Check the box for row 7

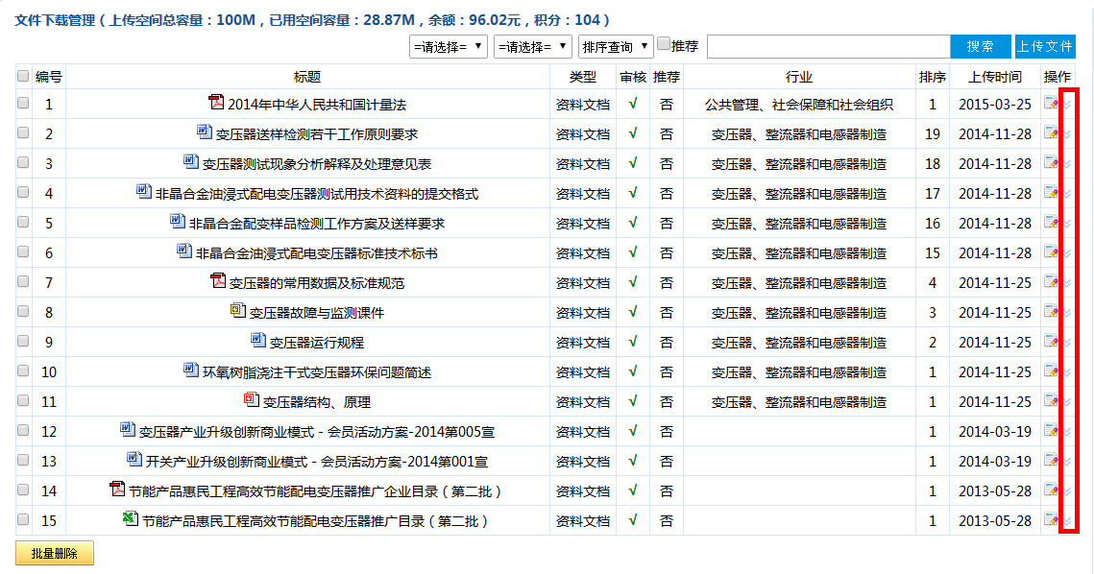(23, 283)
